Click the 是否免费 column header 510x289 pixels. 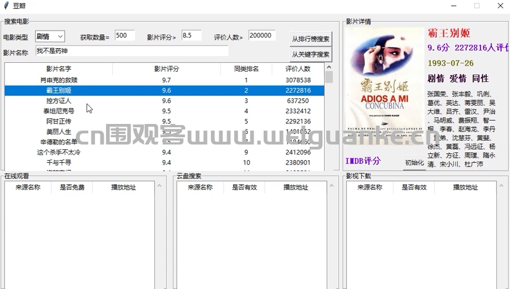pos(72,187)
